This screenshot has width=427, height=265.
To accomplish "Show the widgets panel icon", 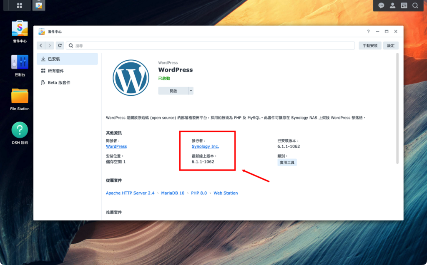I will [404, 5].
